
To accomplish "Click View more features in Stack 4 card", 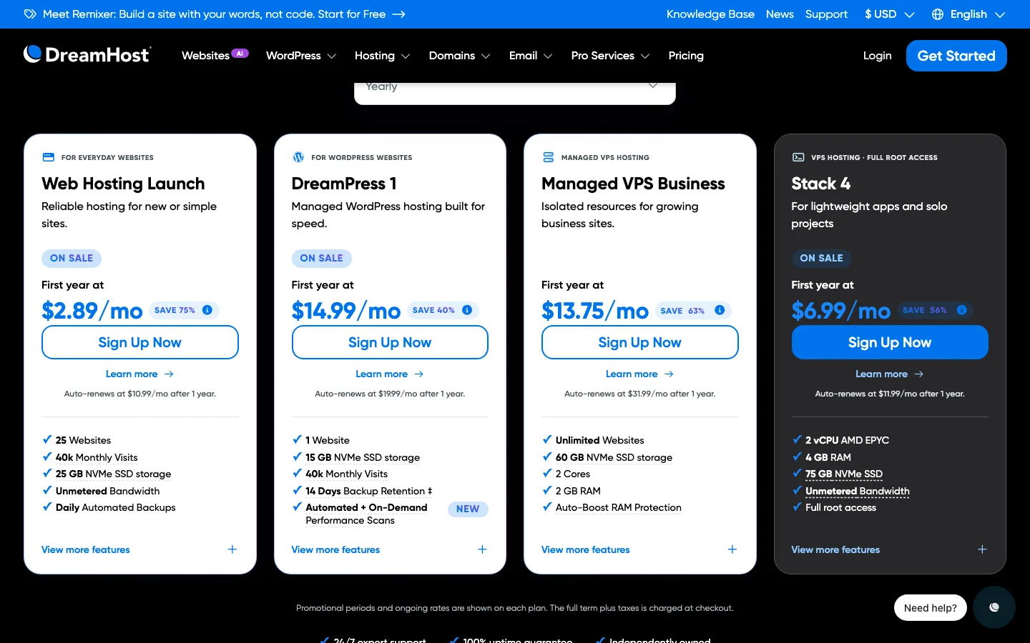I will pos(835,549).
